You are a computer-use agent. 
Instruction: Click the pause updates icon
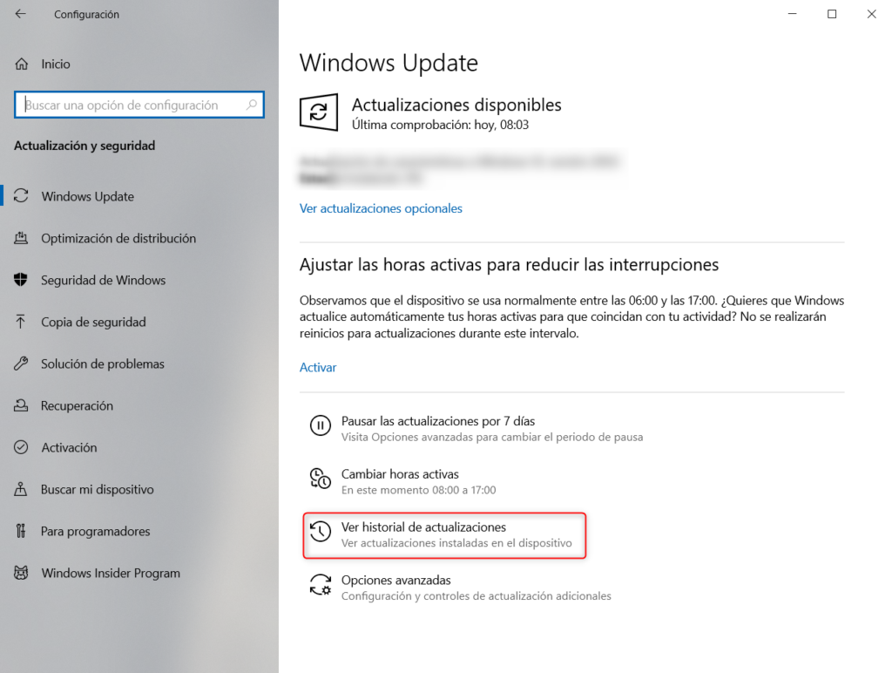point(321,425)
